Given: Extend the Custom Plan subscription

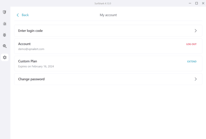Looking at the screenshot, I should tap(192, 62).
